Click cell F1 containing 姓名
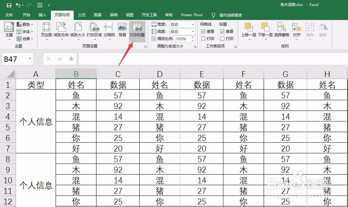 point(244,85)
